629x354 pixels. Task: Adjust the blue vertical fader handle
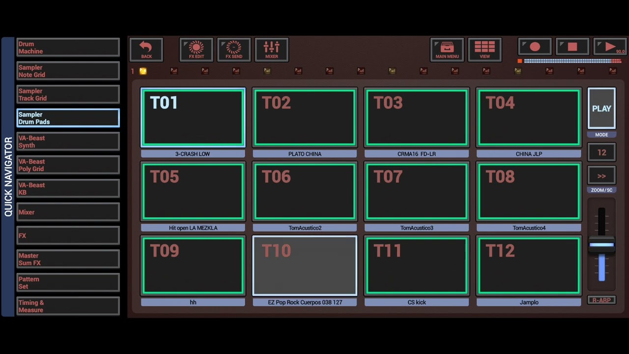click(x=601, y=244)
